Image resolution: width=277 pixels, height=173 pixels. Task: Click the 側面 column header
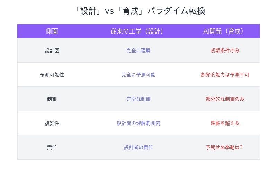click(52, 31)
